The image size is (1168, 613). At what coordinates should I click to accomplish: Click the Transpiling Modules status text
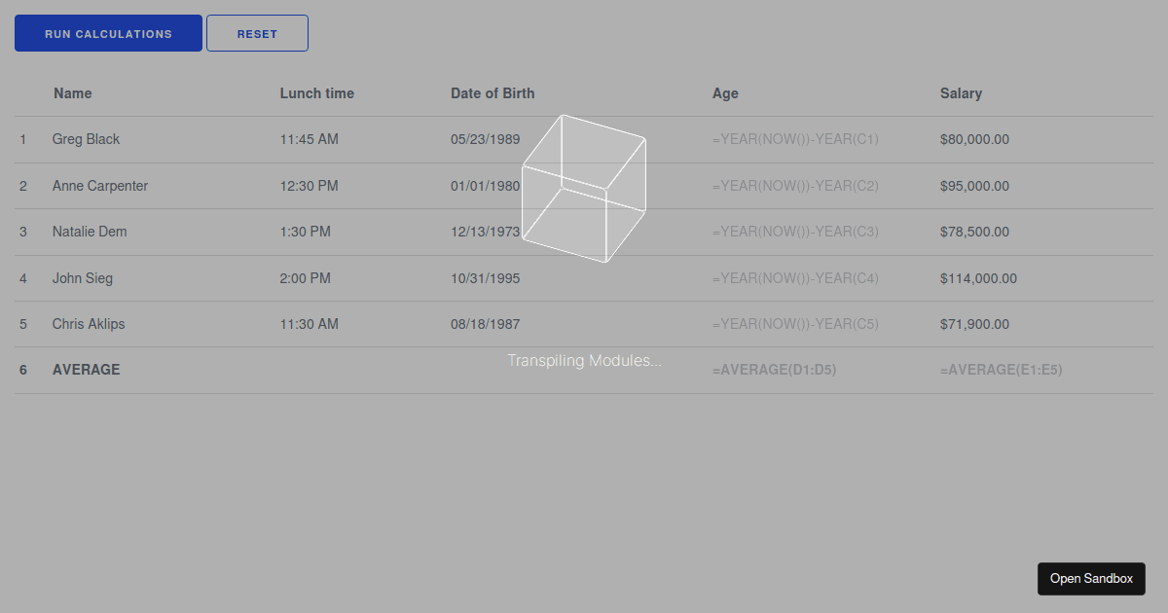[x=584, y=360]
